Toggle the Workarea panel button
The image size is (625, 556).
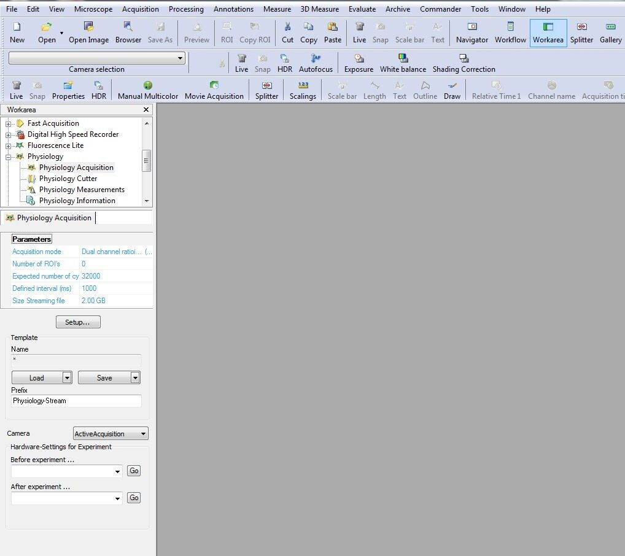coord(548,33)
